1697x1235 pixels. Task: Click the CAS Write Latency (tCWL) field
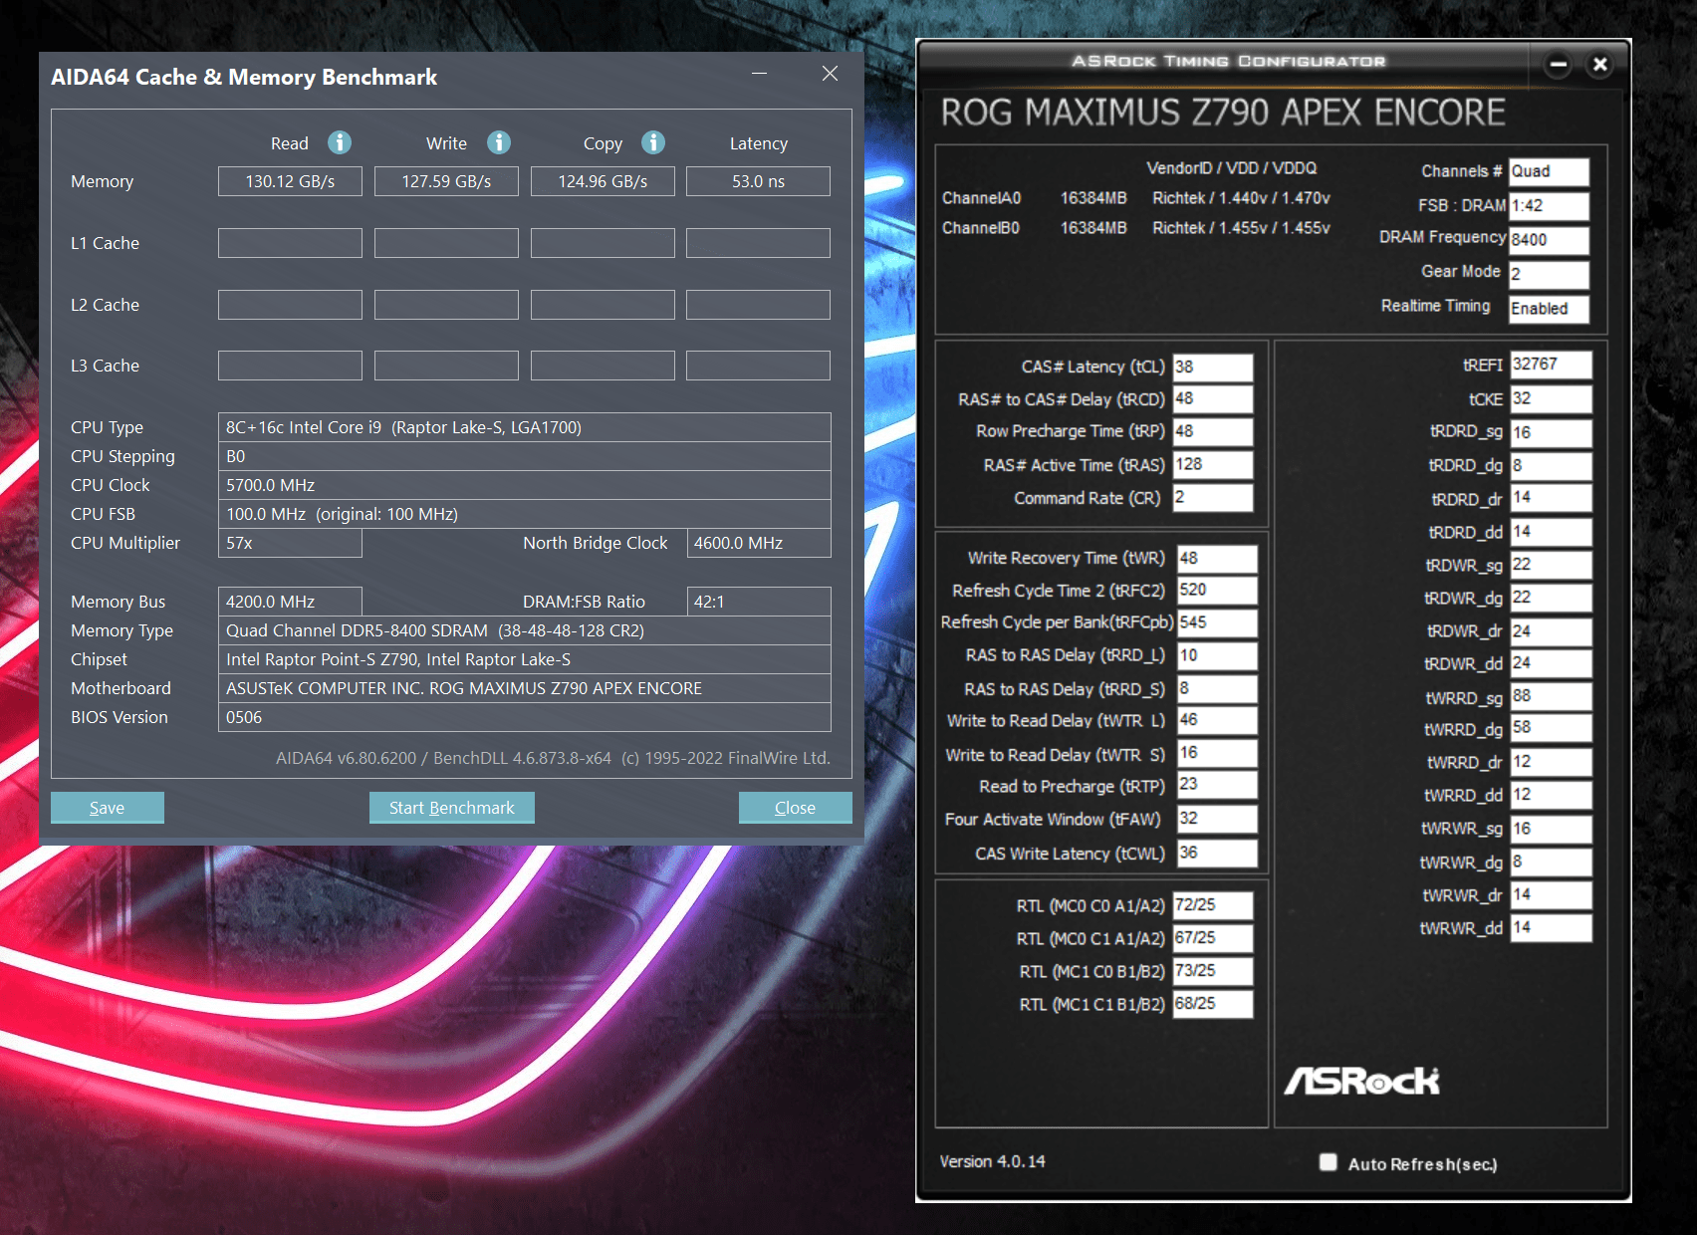point(1217,853)
